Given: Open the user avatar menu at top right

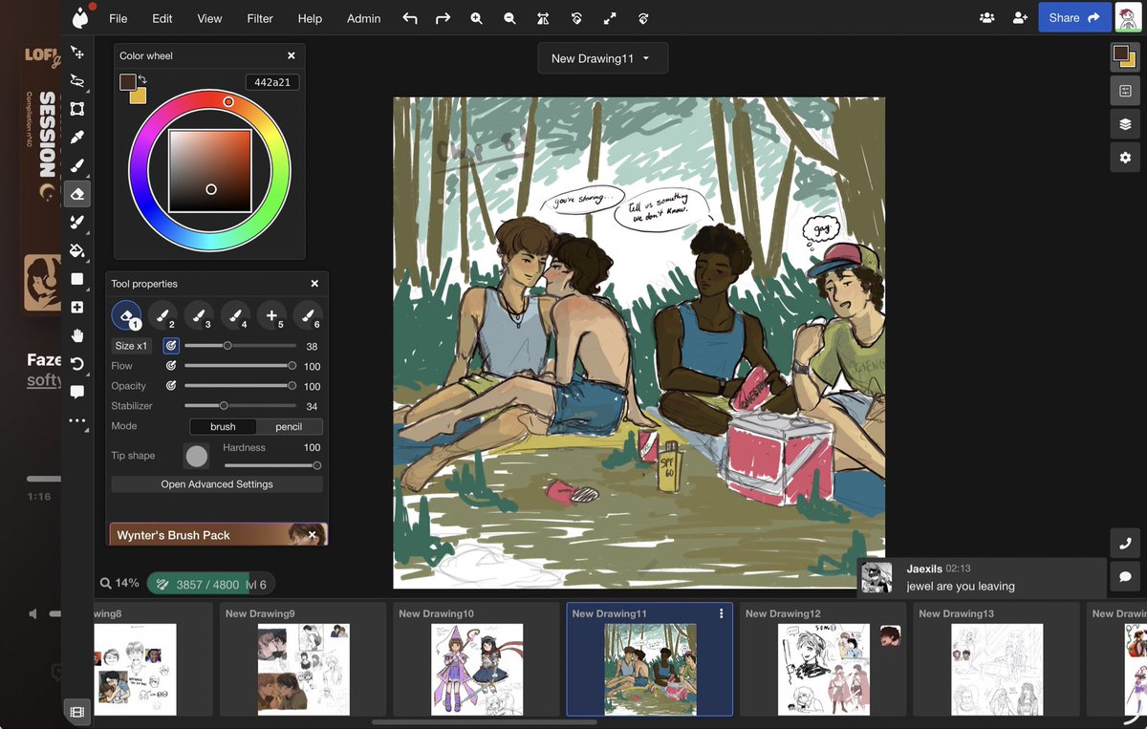Looking at the screenshot, I should (x=1129, y=17).
